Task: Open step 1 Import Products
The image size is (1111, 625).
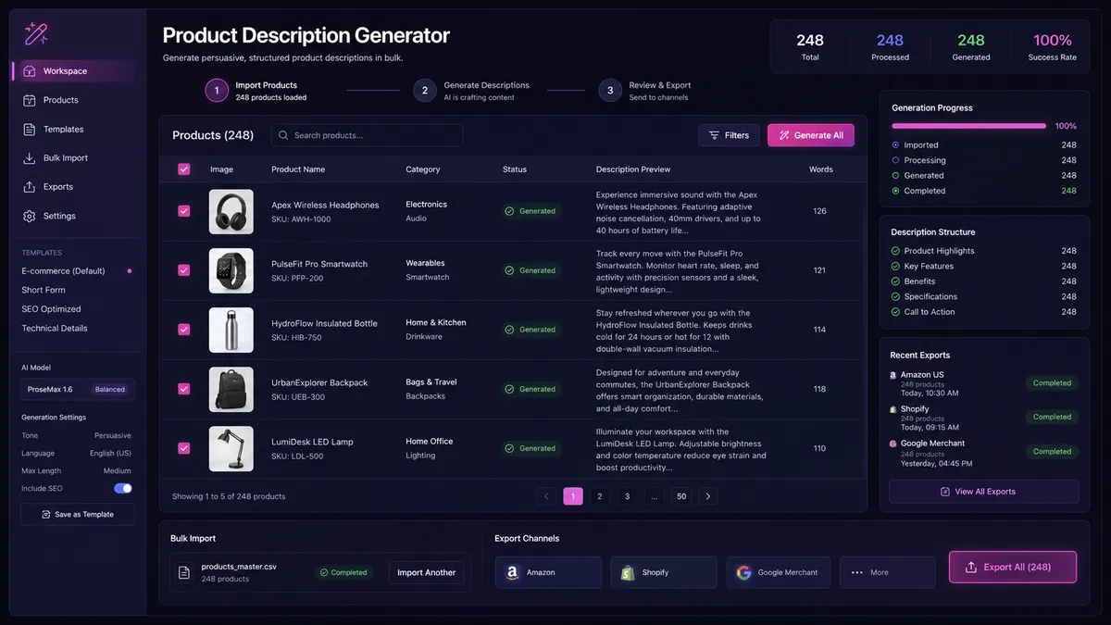Action: pos(217,90)
